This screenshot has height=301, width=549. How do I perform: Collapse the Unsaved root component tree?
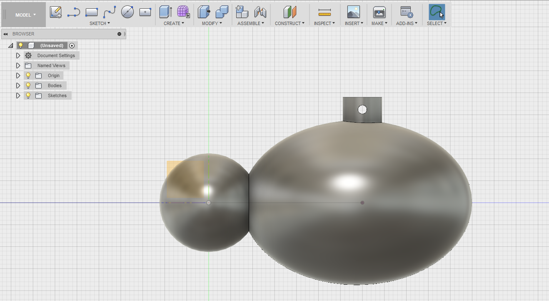tap(11, 45)
